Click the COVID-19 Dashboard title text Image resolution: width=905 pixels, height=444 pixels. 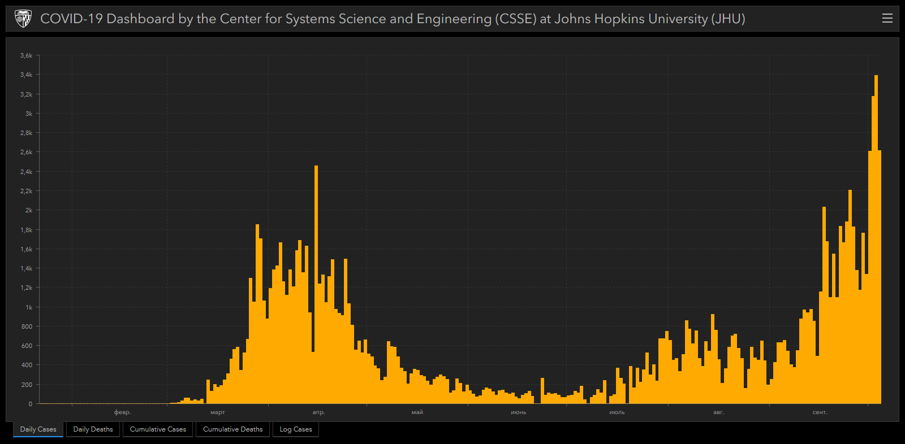(393, 19)
